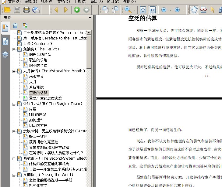The width and height of the screenshot is (222, 187).
Task: Choose the arrow selection tool
Action: click(x=213, y=10)
